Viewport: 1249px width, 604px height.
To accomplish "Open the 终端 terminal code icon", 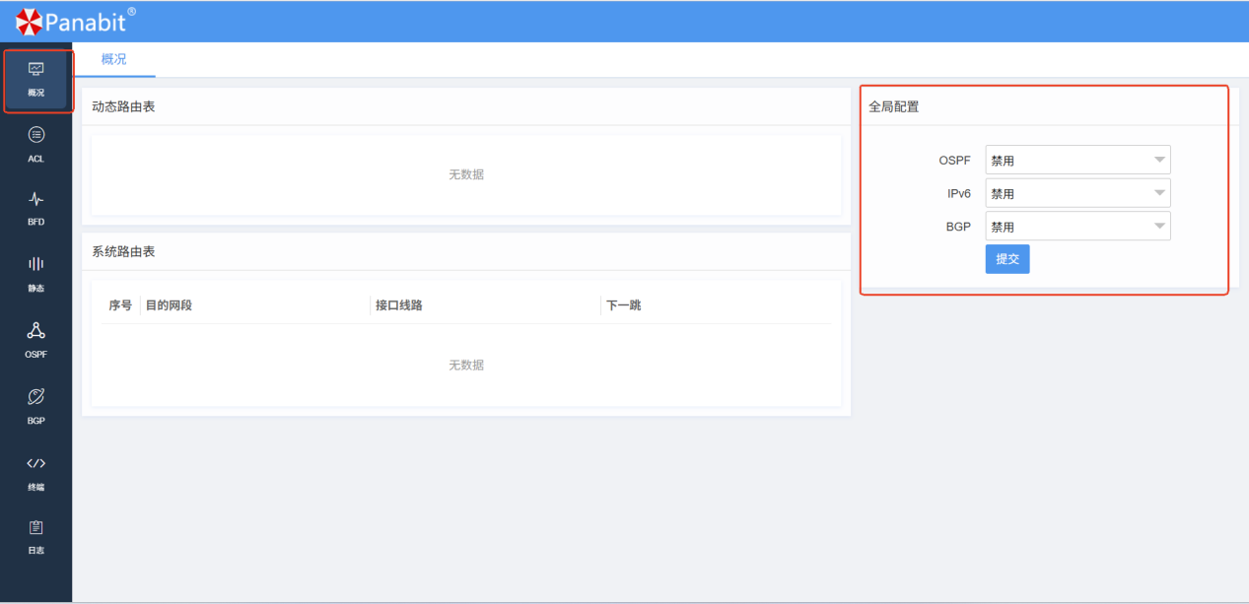I will [x=36, y=463].
